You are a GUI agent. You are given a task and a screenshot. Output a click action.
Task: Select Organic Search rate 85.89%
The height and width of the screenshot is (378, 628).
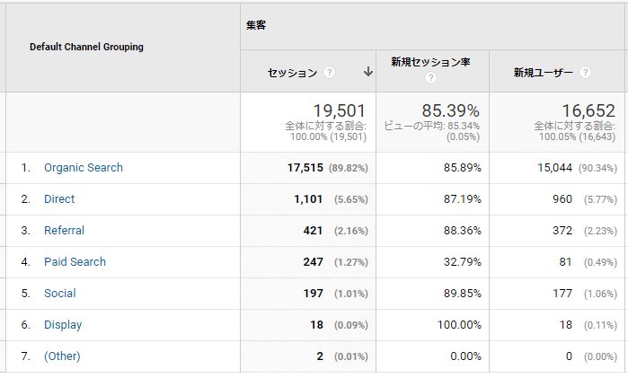coord(462,168)
